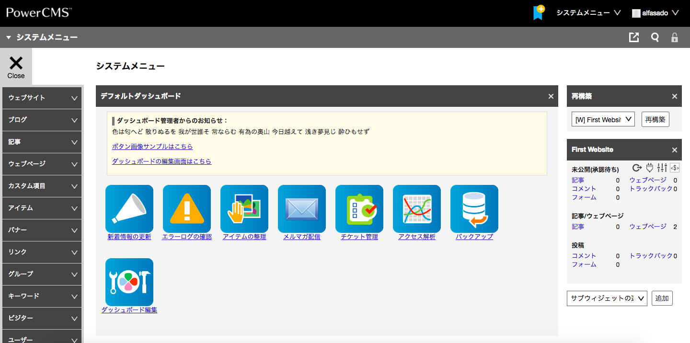Click the sliders settings icon in First Website widget

coord(662,168)
